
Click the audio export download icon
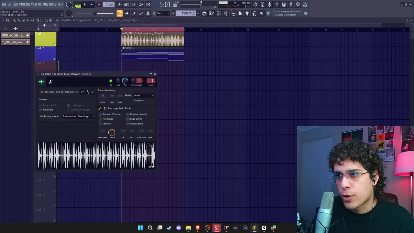pyautogui.click(x=305, y=5)
